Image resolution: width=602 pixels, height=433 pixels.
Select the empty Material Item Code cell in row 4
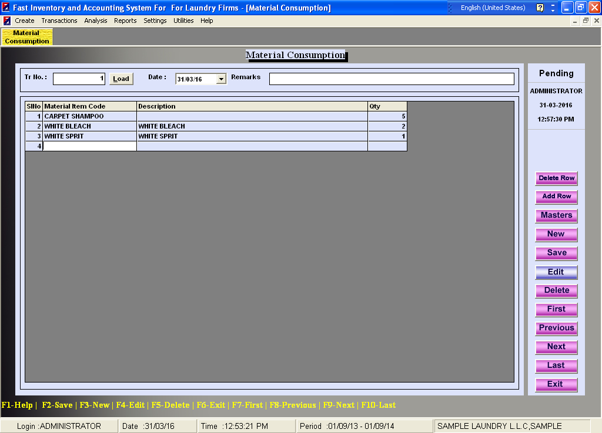coord(89,146)
